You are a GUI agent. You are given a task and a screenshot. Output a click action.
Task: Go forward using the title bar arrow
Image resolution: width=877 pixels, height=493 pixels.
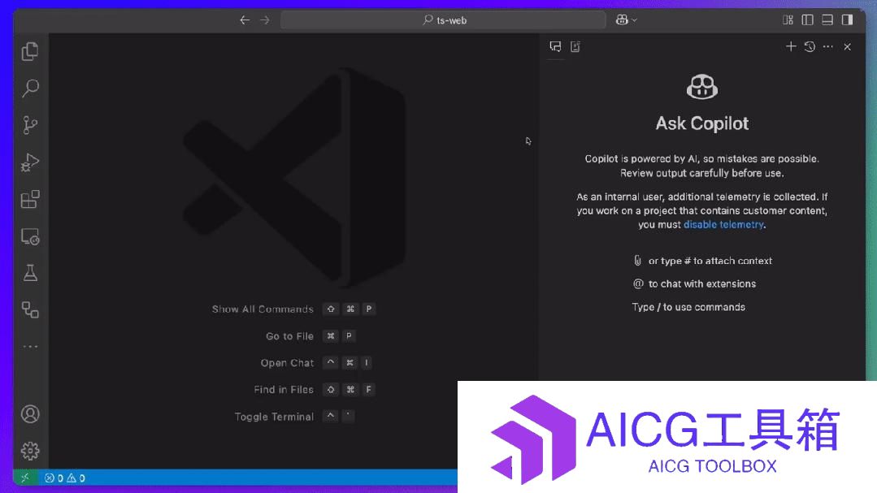click(x=264, y=20)
